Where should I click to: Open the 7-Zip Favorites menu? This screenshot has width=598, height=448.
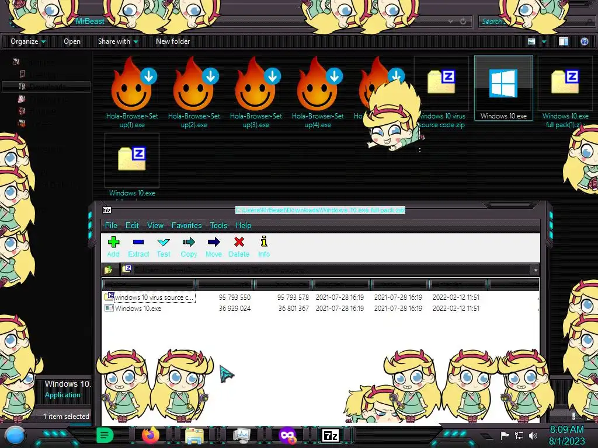coord(186,226)
